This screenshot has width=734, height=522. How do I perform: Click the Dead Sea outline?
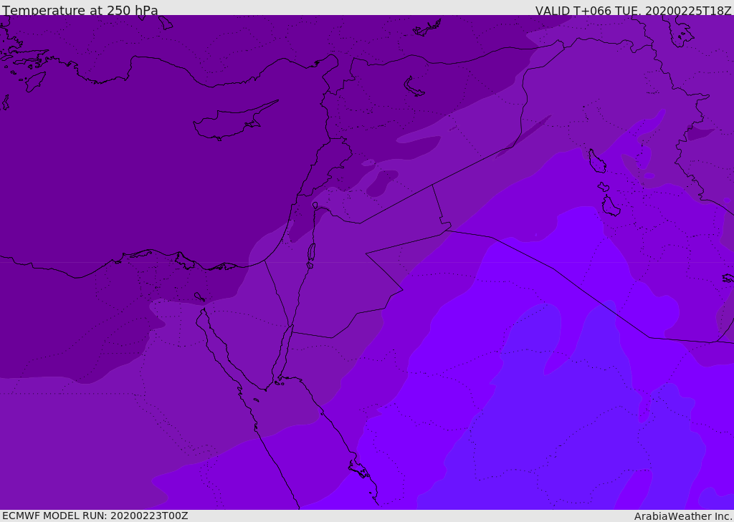pos(311,255)
